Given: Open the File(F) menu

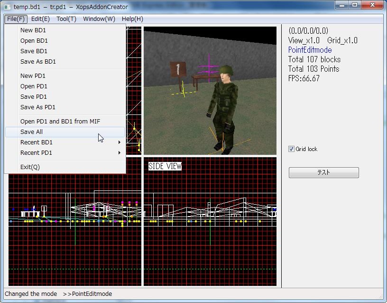Looking at the screenshot, I should [16, 19].
